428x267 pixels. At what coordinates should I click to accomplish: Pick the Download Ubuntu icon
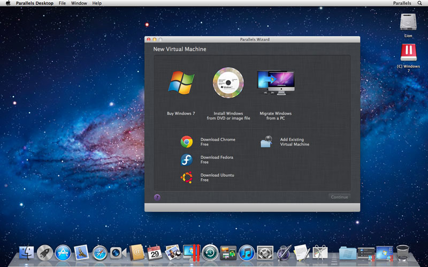pos(187,177)
